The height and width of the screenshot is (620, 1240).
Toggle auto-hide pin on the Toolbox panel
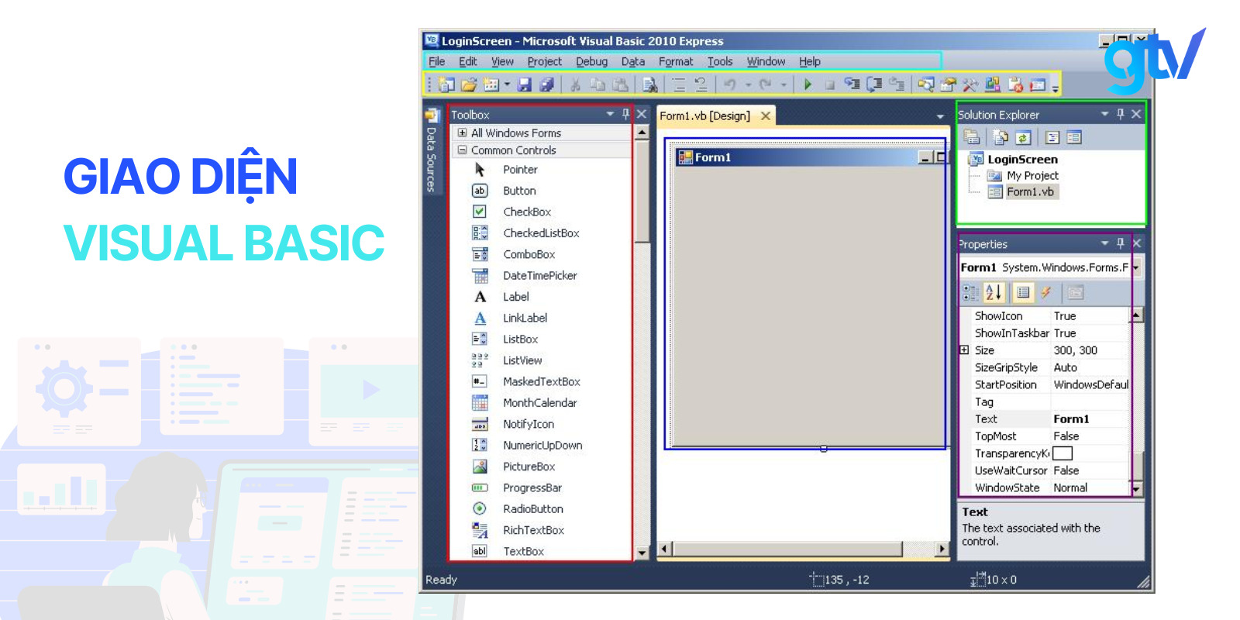coord(626,114)
